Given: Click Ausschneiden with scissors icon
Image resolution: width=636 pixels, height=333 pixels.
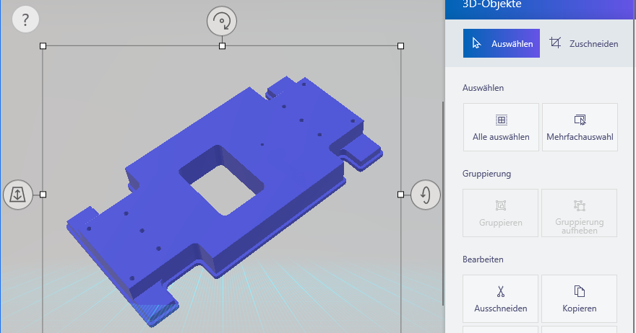Looking at the screenshot, I should coord(501,299).
